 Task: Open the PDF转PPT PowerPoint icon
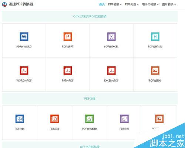click(68, 36)
